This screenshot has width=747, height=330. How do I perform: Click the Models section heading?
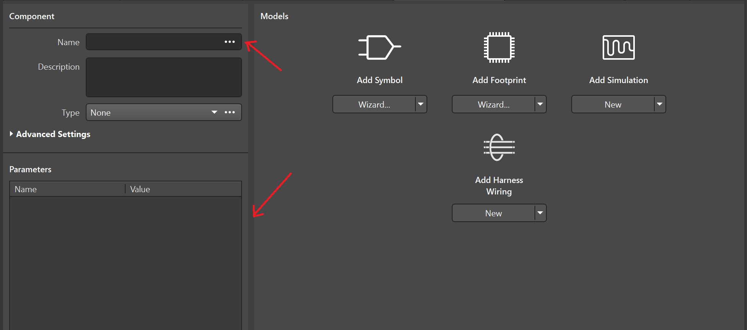[x=274, y=16]
